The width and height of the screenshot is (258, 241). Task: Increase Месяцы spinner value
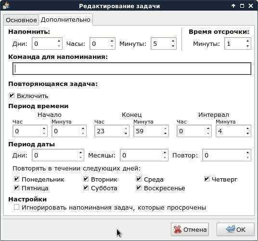pos(165,153)
